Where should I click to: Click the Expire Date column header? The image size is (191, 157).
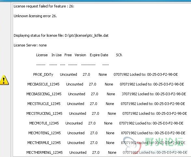click(99, 55)
